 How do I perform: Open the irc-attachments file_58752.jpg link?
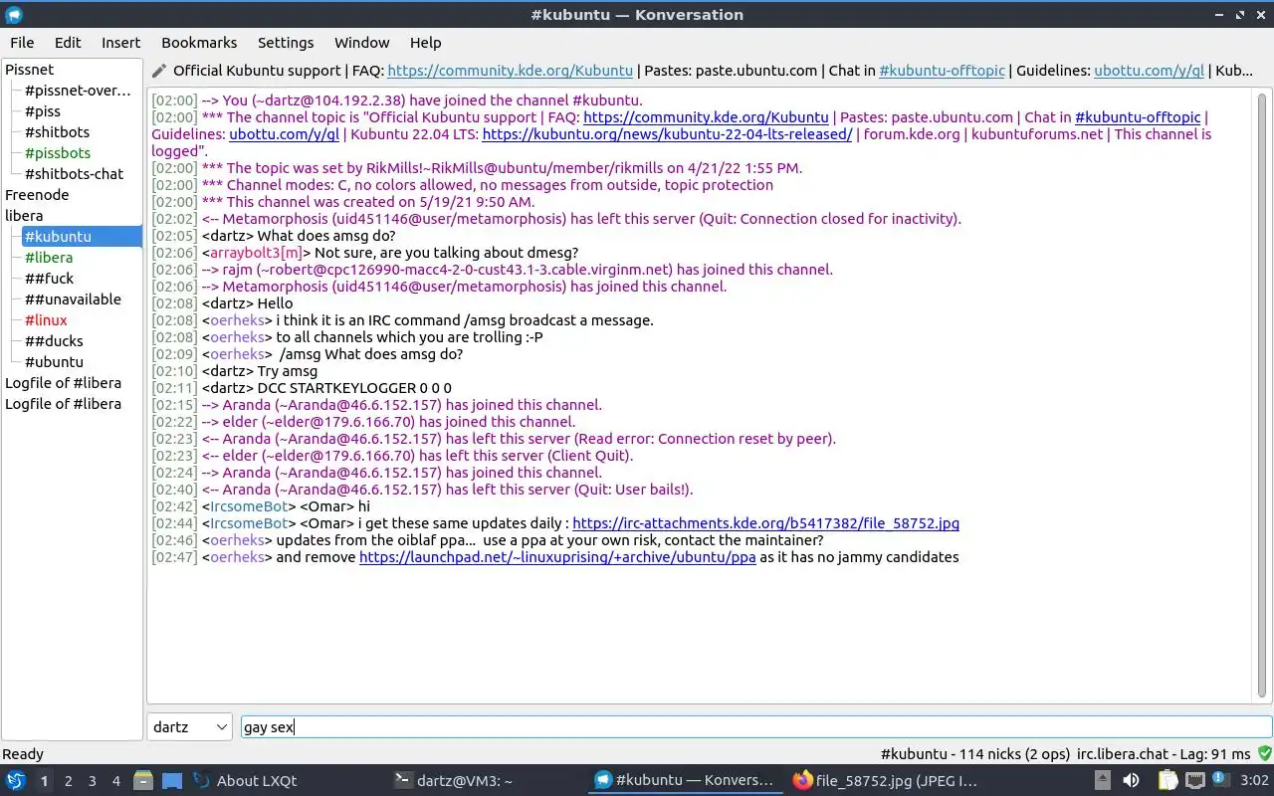coord(765,523)
